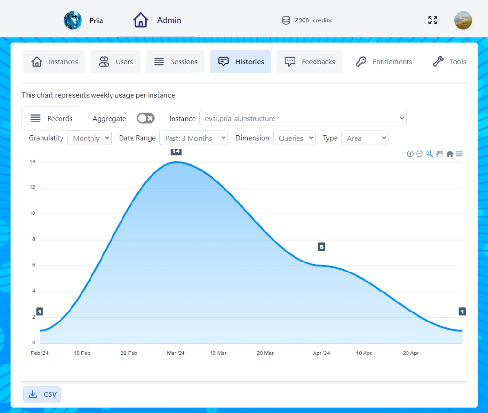
Task: Reset the chart view with the home icon
Action: [449, 154]
